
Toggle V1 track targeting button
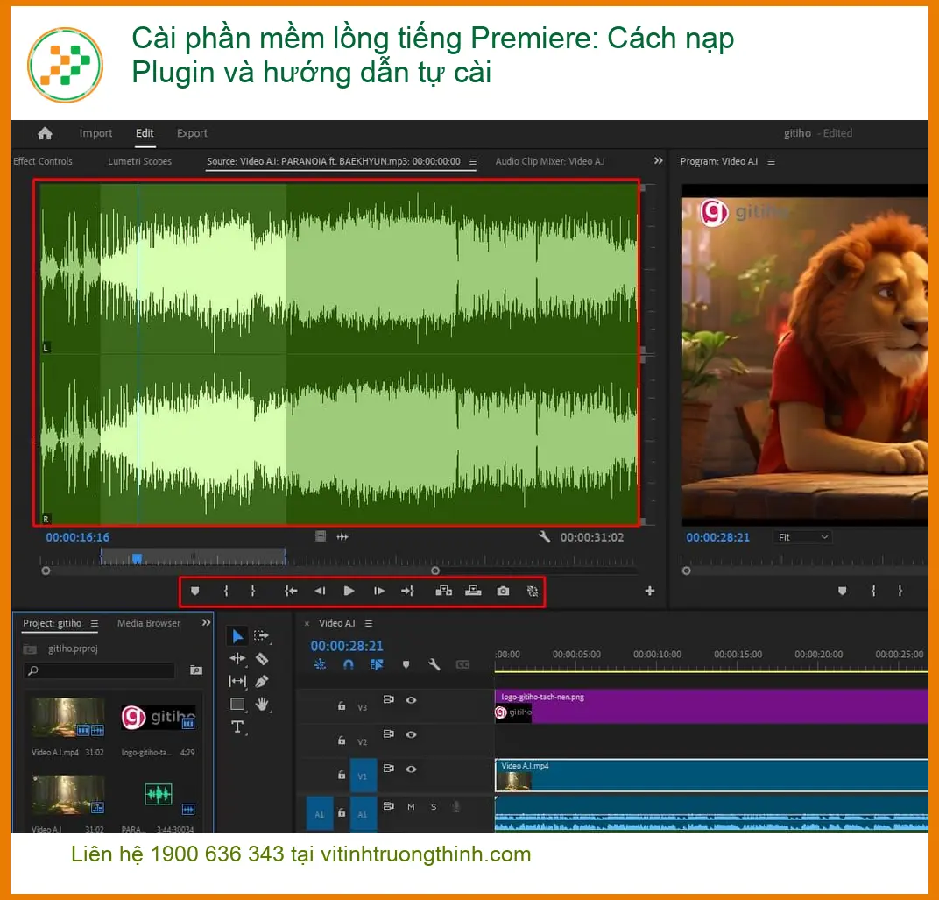(363, 776)
